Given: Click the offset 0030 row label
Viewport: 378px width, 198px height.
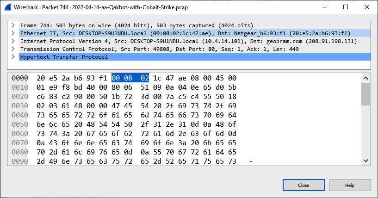Looking at the screenshot, I should coord(20,106).
